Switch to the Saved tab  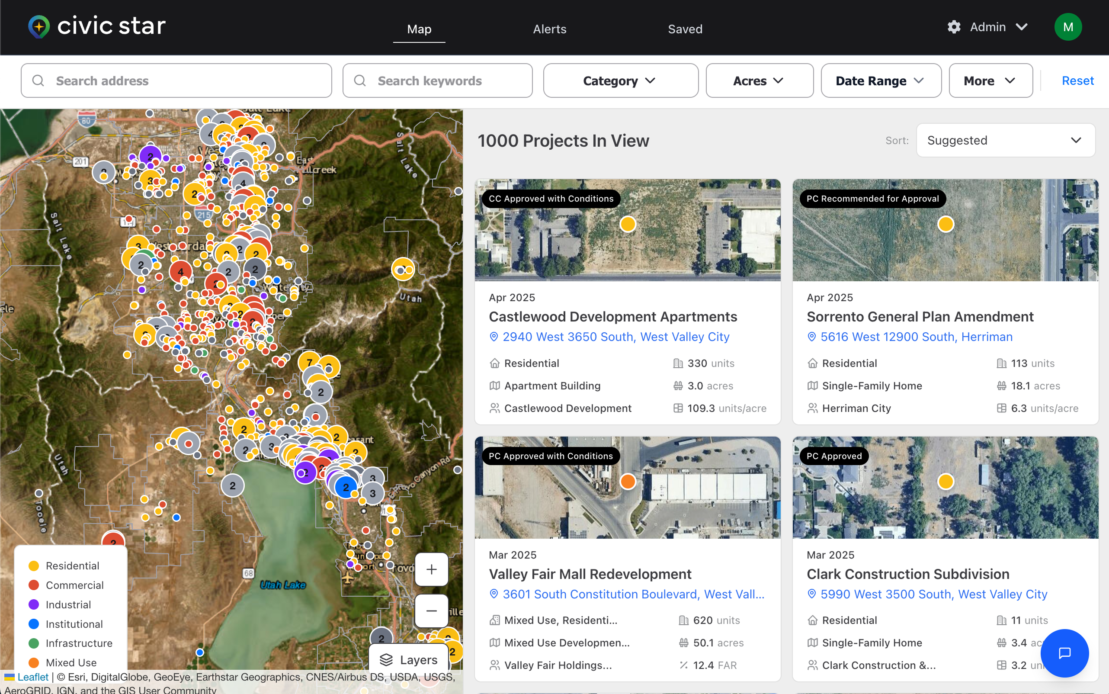[x=685, y=29]
